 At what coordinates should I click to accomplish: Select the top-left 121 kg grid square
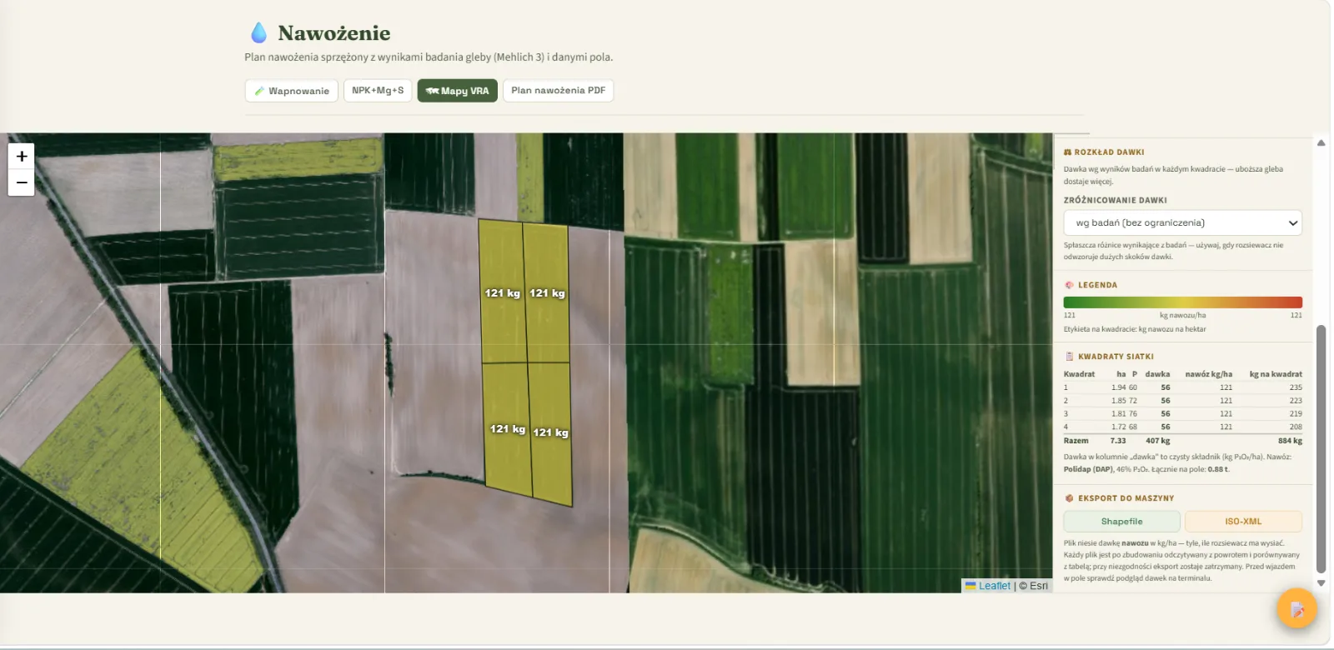[502, 292]
